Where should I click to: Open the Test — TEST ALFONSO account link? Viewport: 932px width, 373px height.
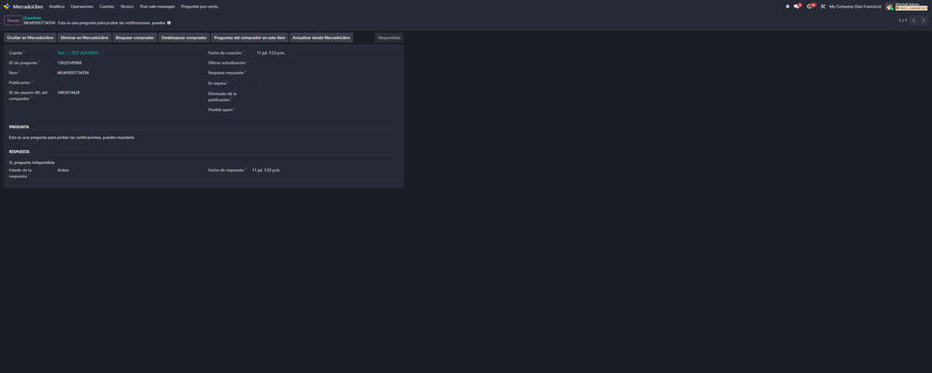pos(78,53)
